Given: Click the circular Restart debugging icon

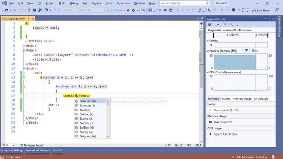Looking at the screenshot, I should tap(171, 10).
